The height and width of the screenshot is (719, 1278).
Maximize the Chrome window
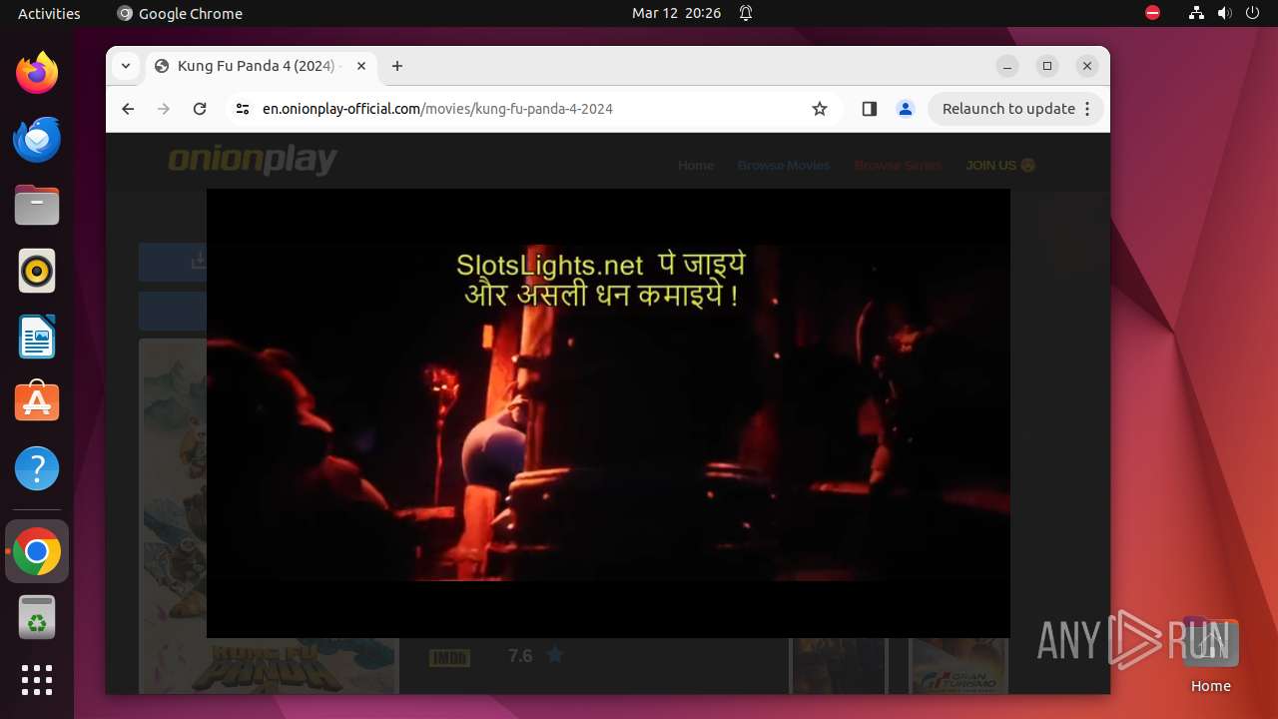[1047, 66]
